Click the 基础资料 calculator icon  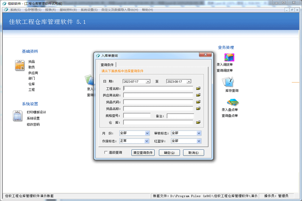[x=20, y=65]
